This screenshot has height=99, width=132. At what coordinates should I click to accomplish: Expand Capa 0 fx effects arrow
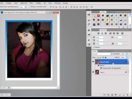[128, 72]
